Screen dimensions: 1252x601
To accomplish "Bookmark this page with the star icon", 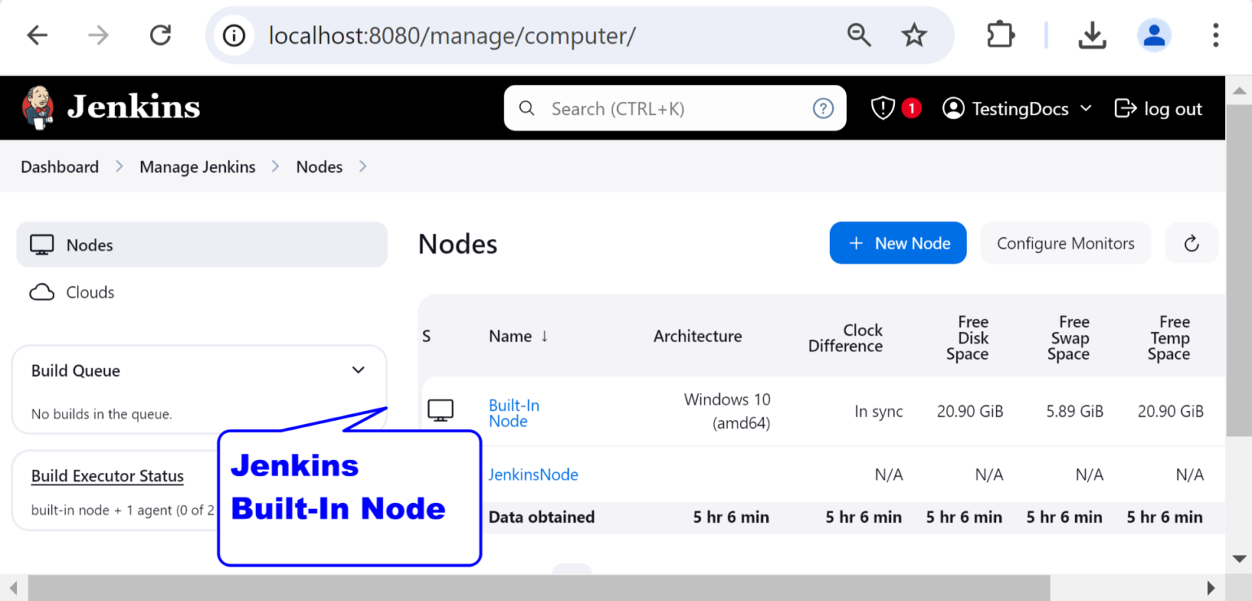I will (914, 35).
